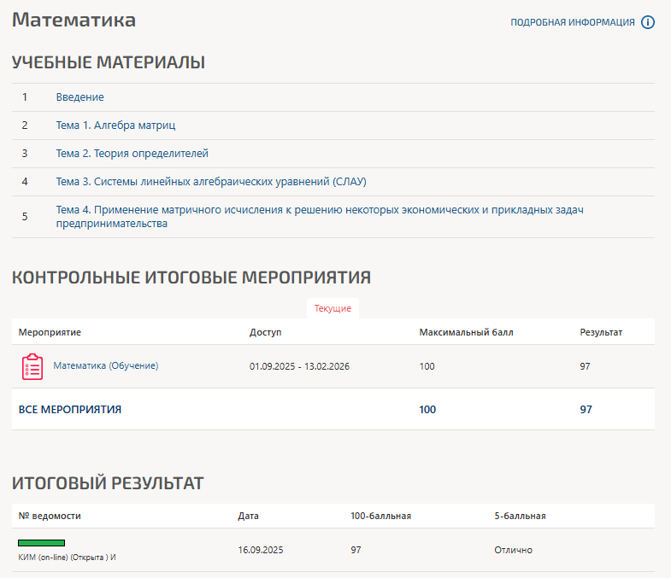The width and height of the screenshot is (671, 578).
Task: Select the Текущие tab
Action: coord(333,308)
